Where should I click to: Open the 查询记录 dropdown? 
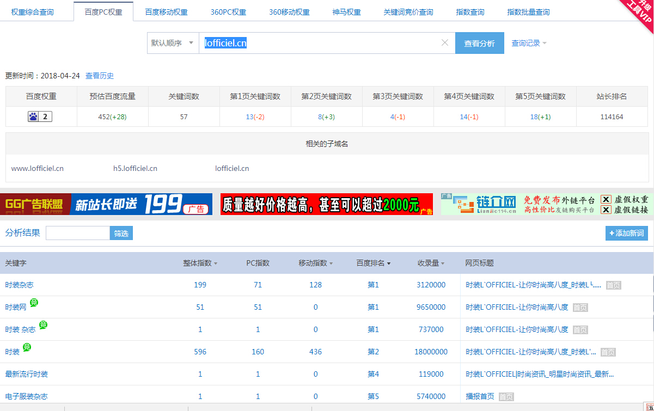pos(529,43)
